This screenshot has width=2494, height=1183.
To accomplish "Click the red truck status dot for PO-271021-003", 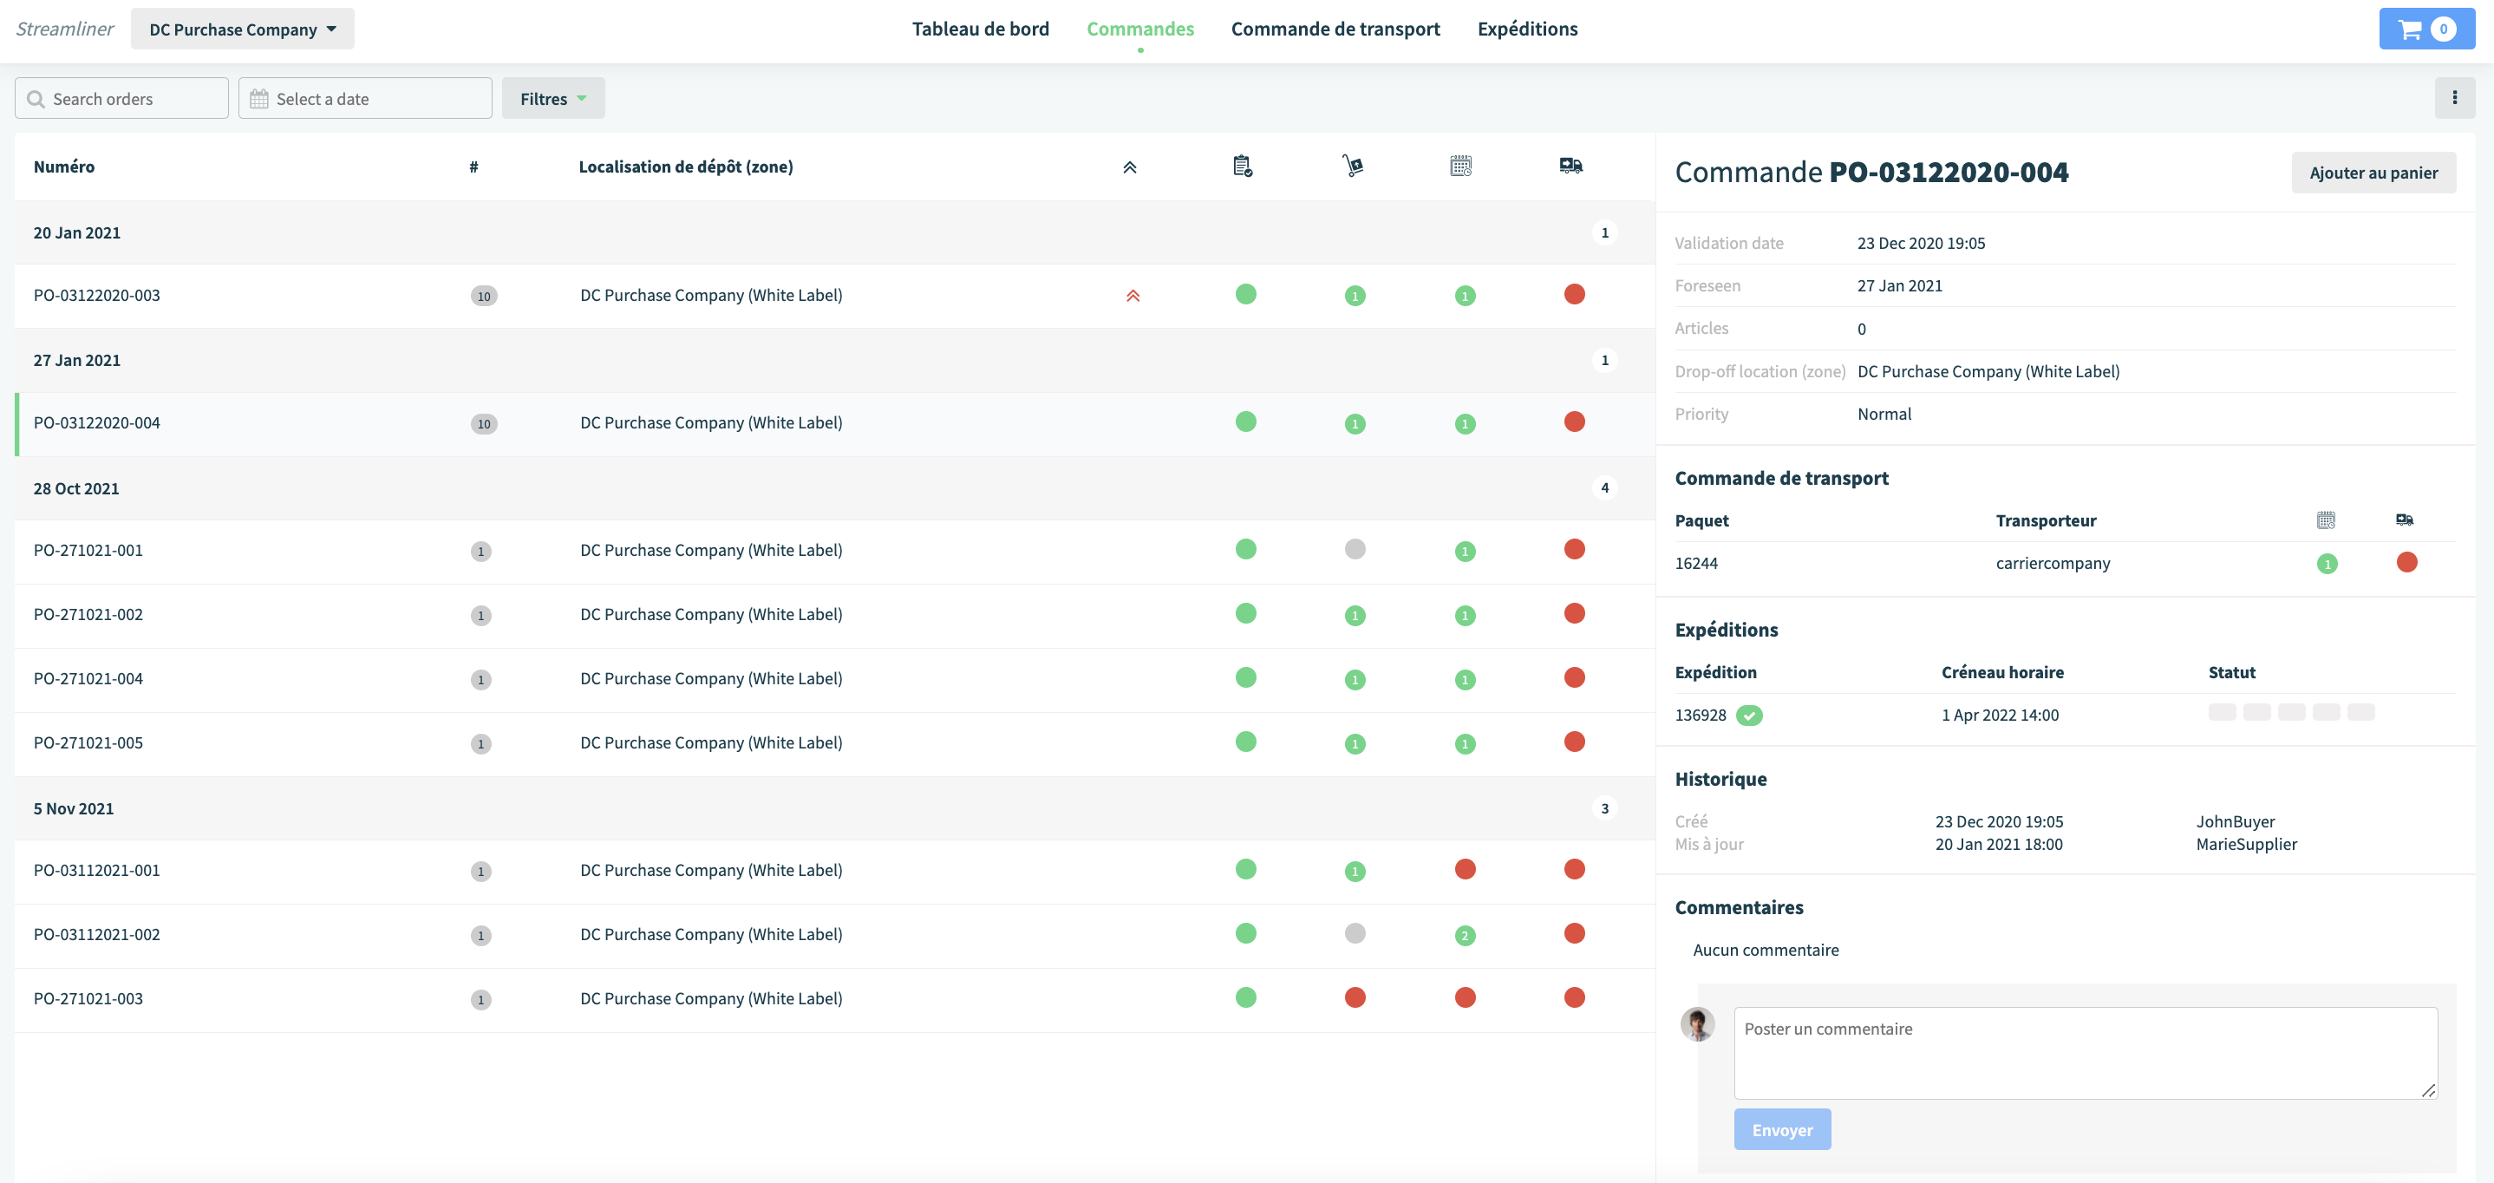I will click(1574, 997).
